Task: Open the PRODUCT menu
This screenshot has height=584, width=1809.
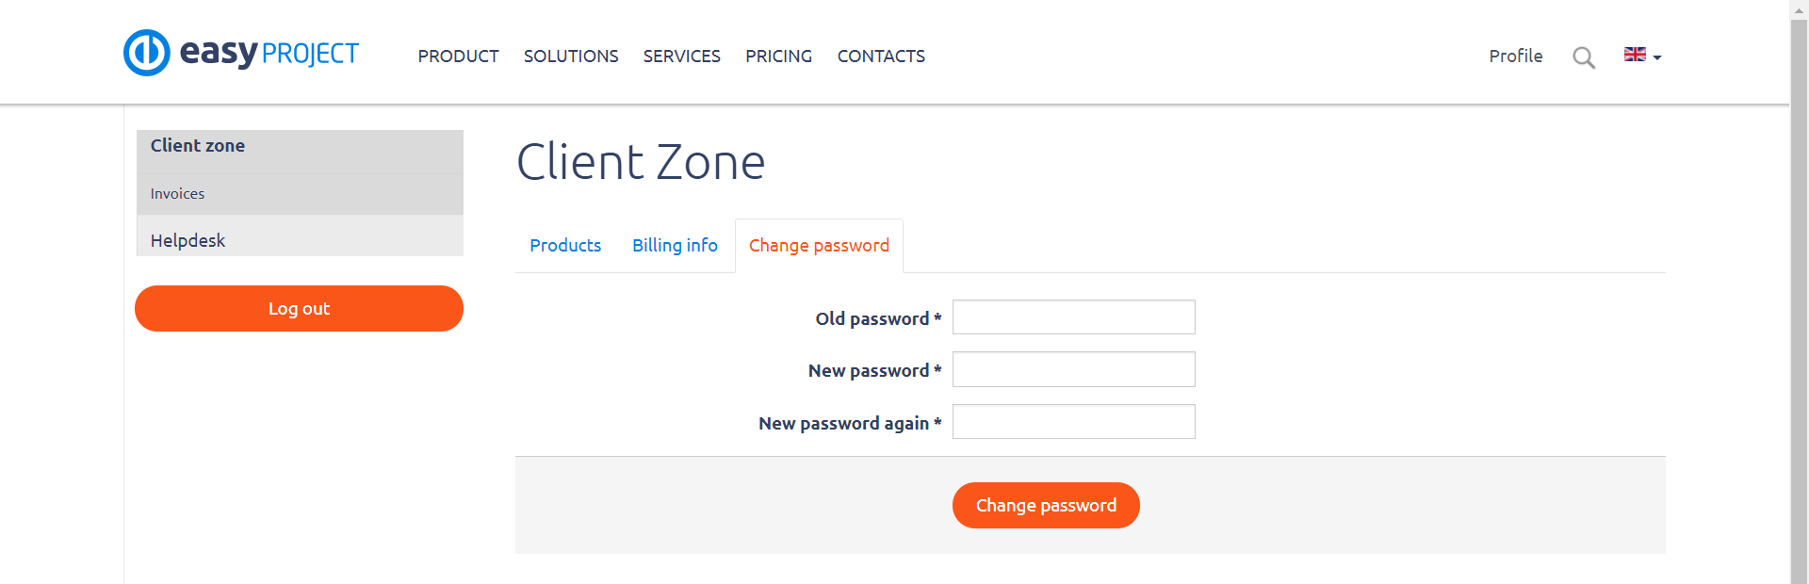Action: [x=458, y=57]
